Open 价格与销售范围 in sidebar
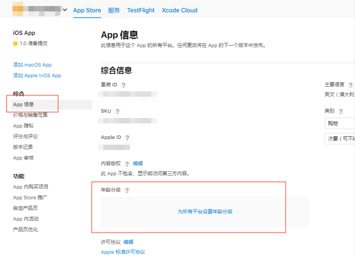 point(30,115)
